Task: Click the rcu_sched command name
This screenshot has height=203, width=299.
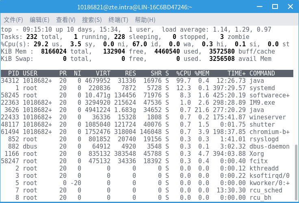Action: (266, 190)
